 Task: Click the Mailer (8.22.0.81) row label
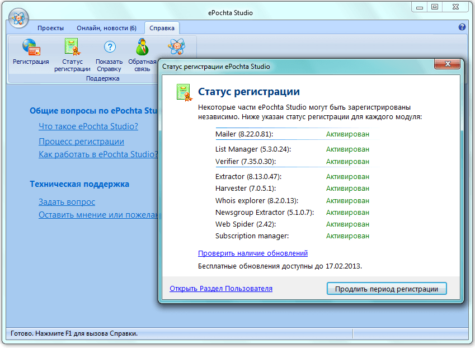coord(244,134)
